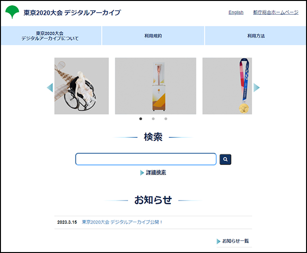Click the お知らせ section heading
The width and height of the screenshot is (307, 253).
click(153, 200)
